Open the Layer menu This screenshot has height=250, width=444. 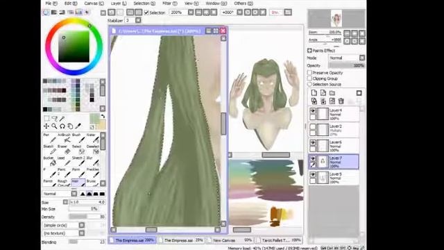click(x=119, y=3)
